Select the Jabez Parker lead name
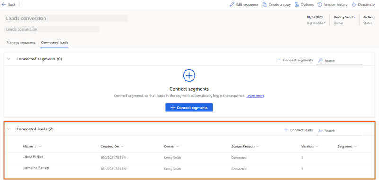379x180 pixels. pyautogui.click(x=33, y=156)
